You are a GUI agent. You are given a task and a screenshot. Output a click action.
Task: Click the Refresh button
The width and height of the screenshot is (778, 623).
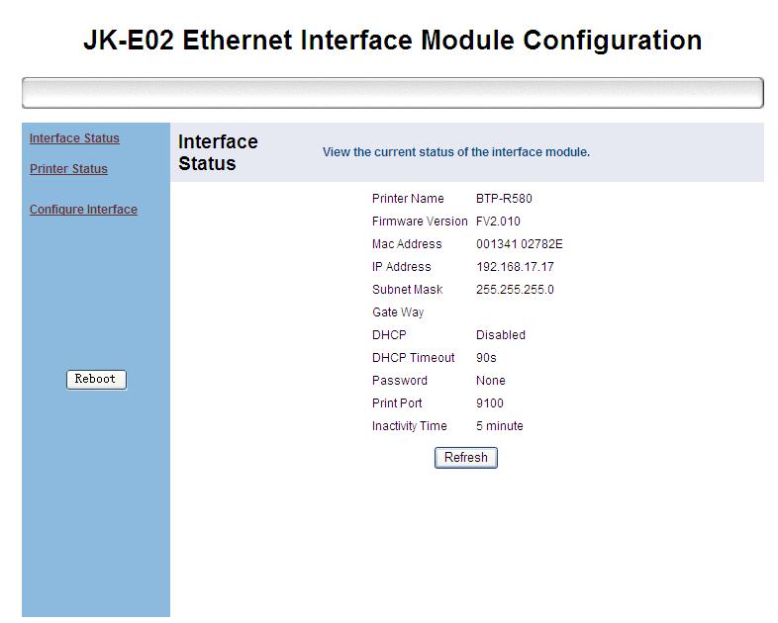[x=465, y=458]
